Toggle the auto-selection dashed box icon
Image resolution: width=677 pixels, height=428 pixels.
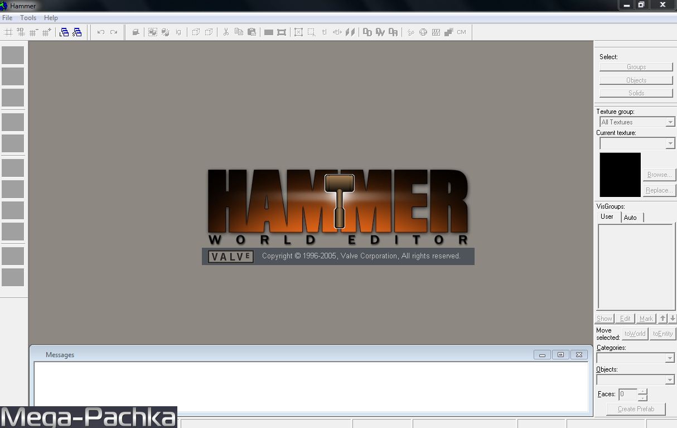tap(311, 32)
